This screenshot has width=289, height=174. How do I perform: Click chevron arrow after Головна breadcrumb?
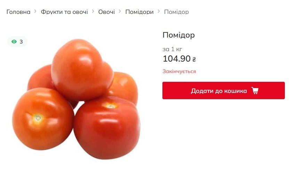35,11
